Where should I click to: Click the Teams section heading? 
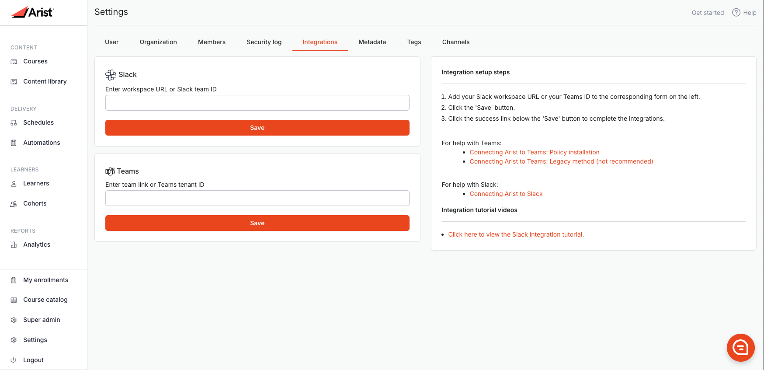tap(128, 171)
